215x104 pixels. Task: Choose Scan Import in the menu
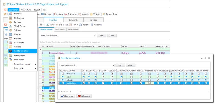(x=23, y=60)
